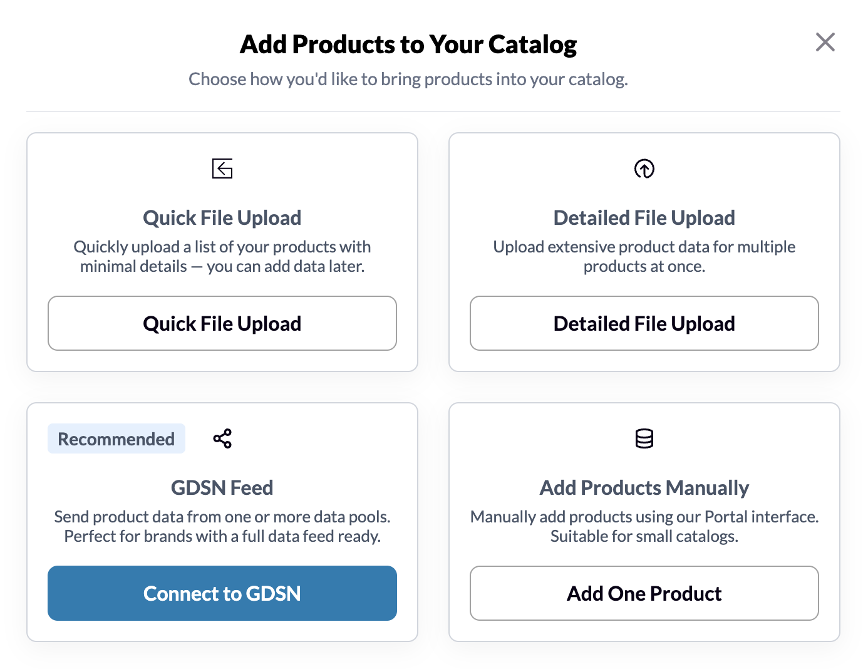The height and width of the screenshot is (669, 868).
Task: Click the 'Choose how you'd like' subtitle
Action: point(408,80)
